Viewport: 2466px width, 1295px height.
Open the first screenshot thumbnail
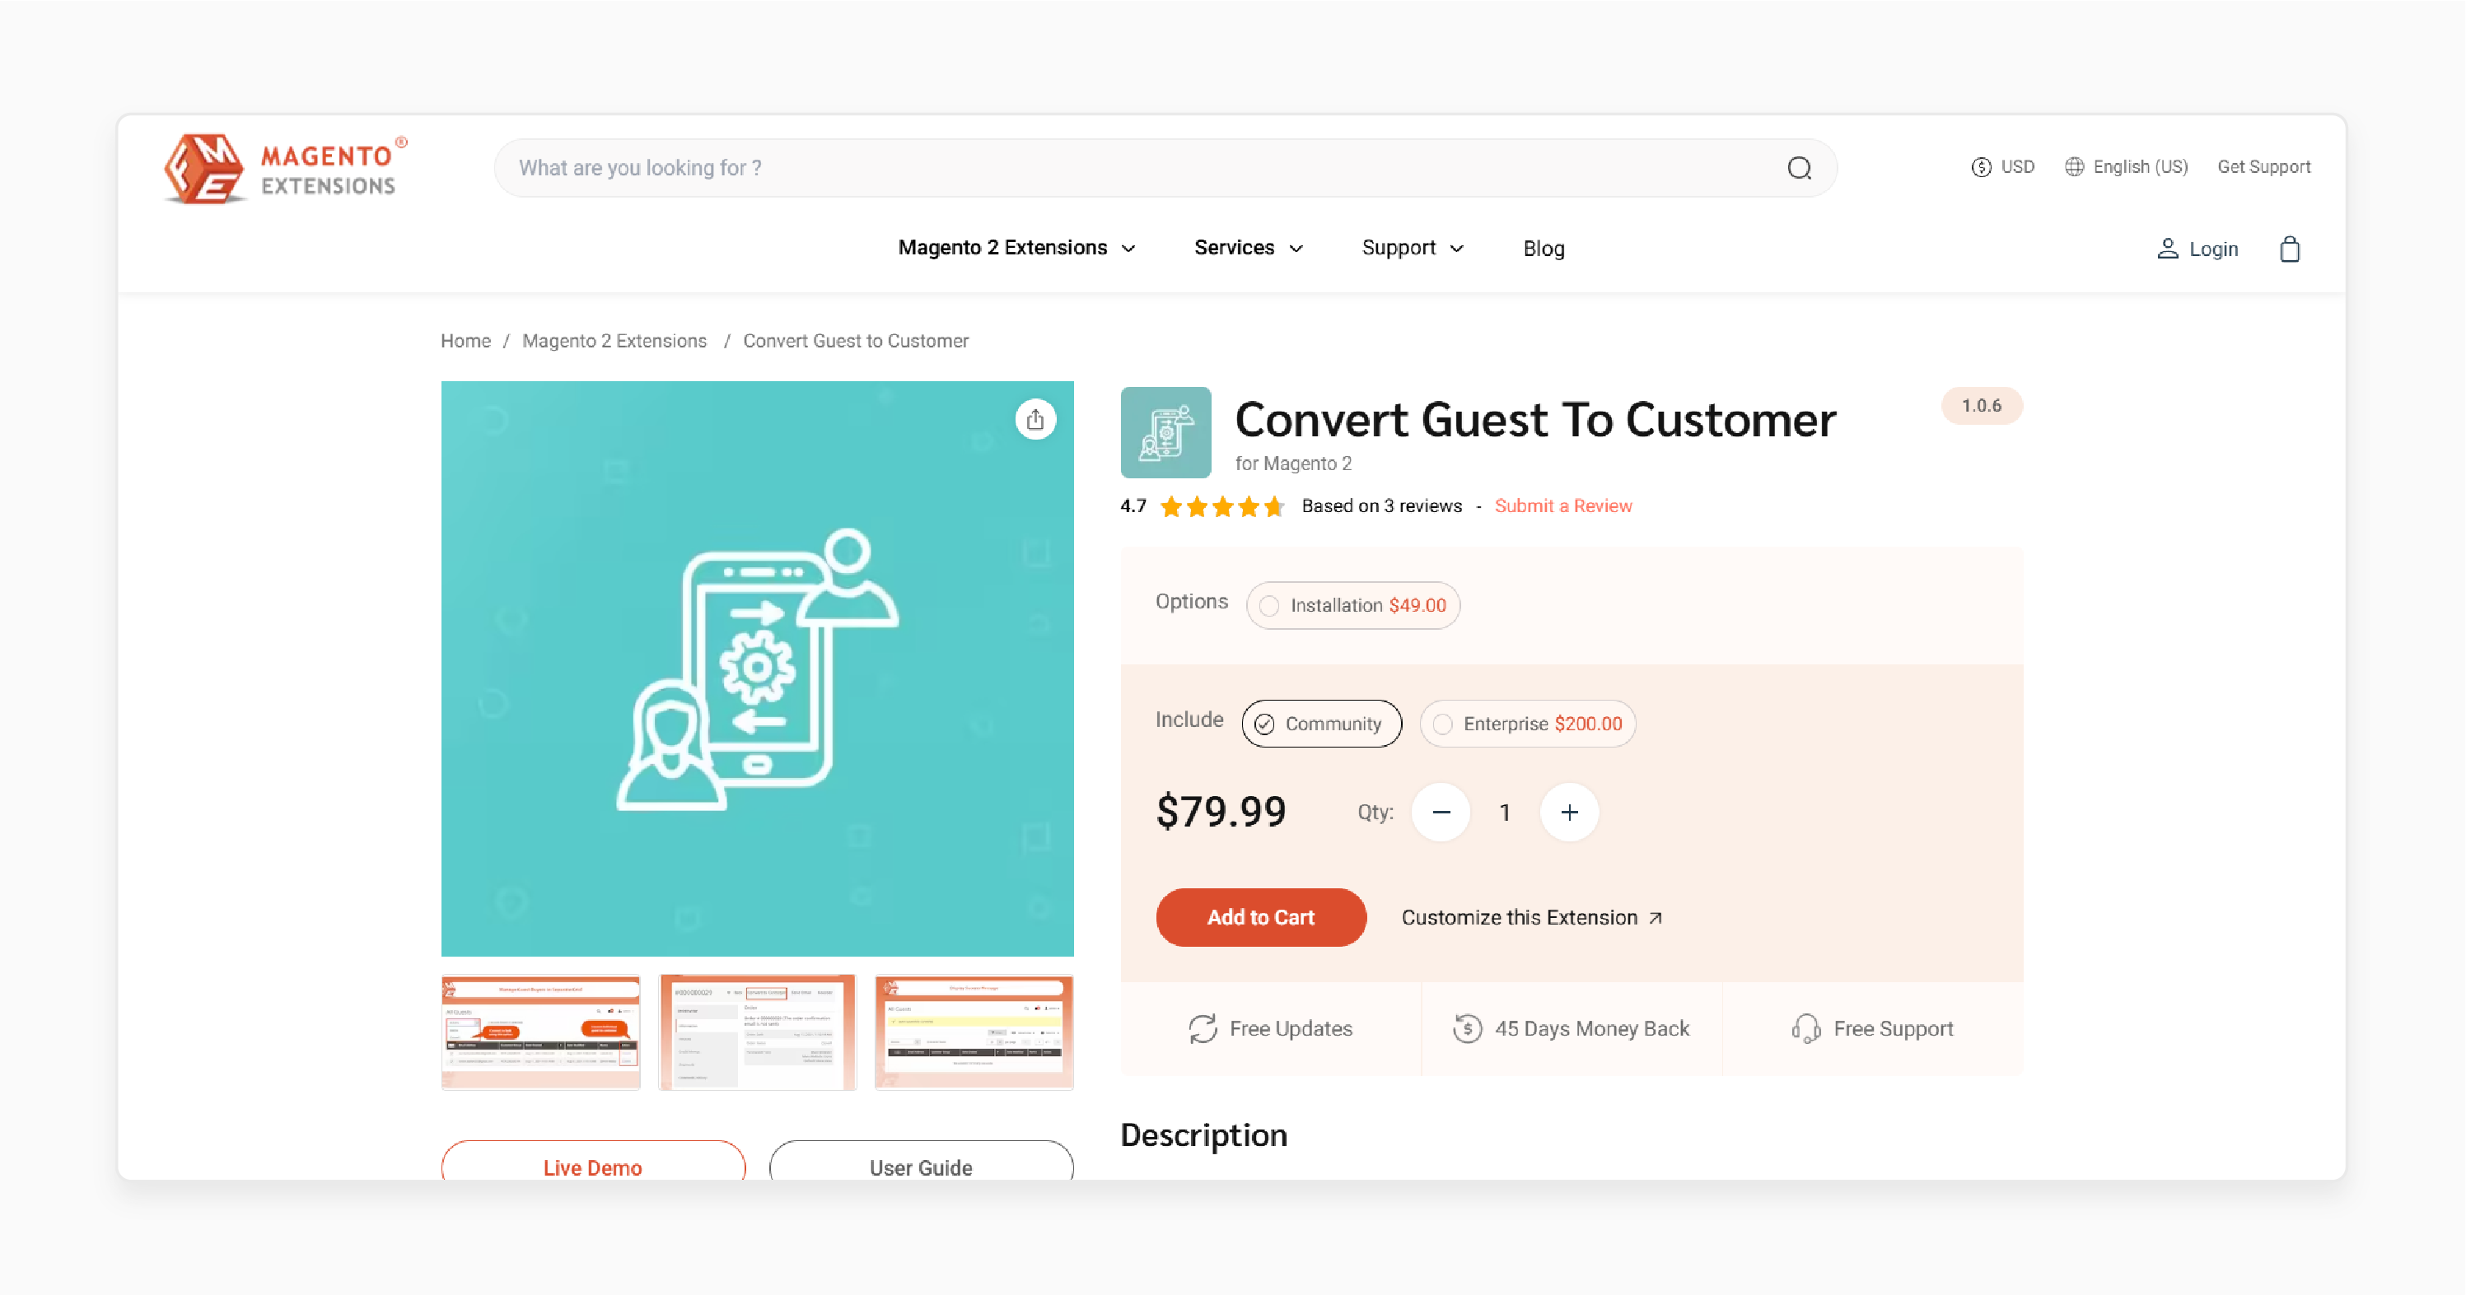pyautogui.click(x=540, y=1032)
